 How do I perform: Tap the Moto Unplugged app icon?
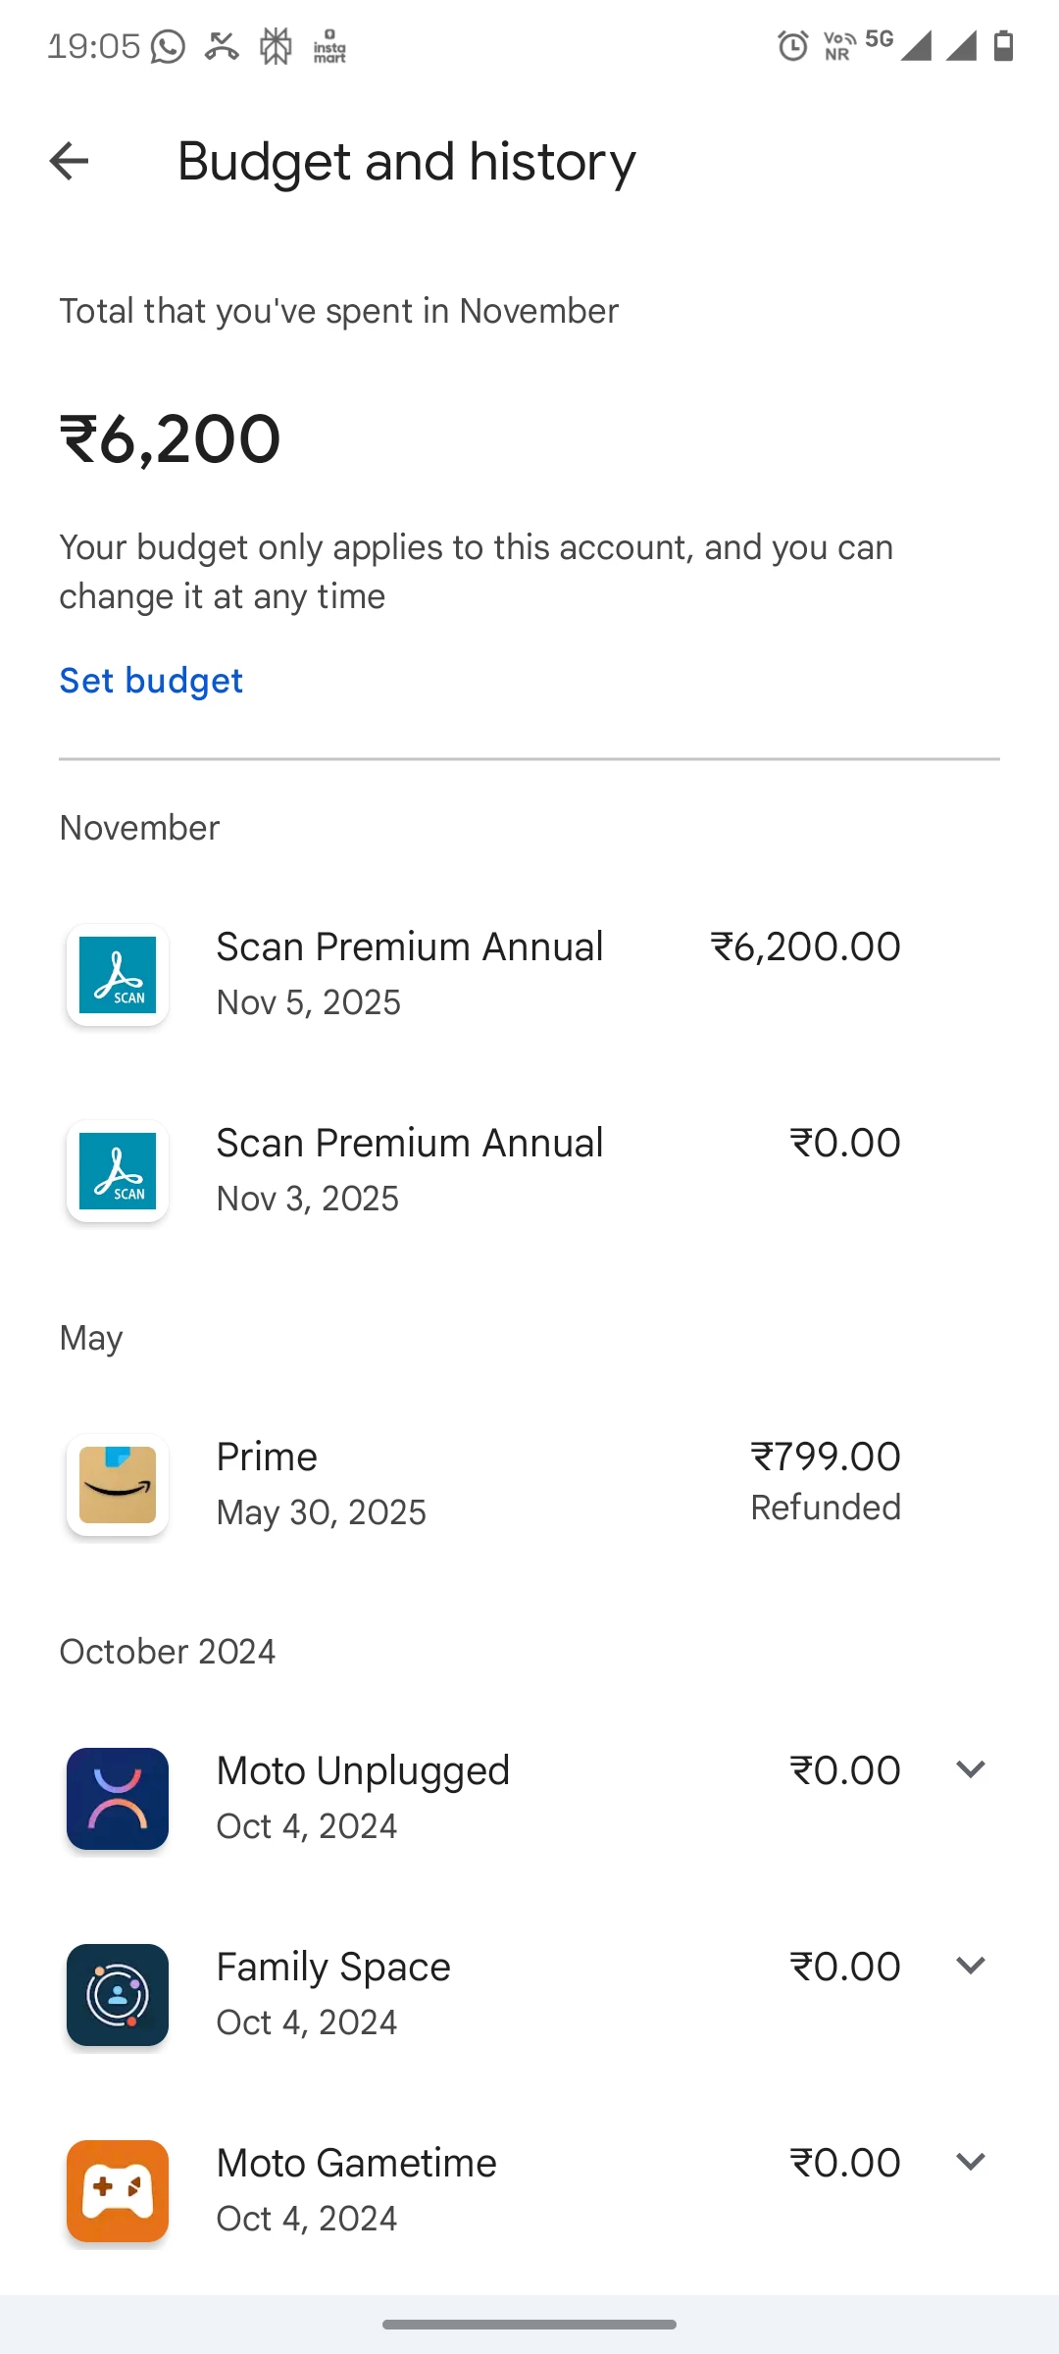pyautogui.click(x=118, y=1799)
